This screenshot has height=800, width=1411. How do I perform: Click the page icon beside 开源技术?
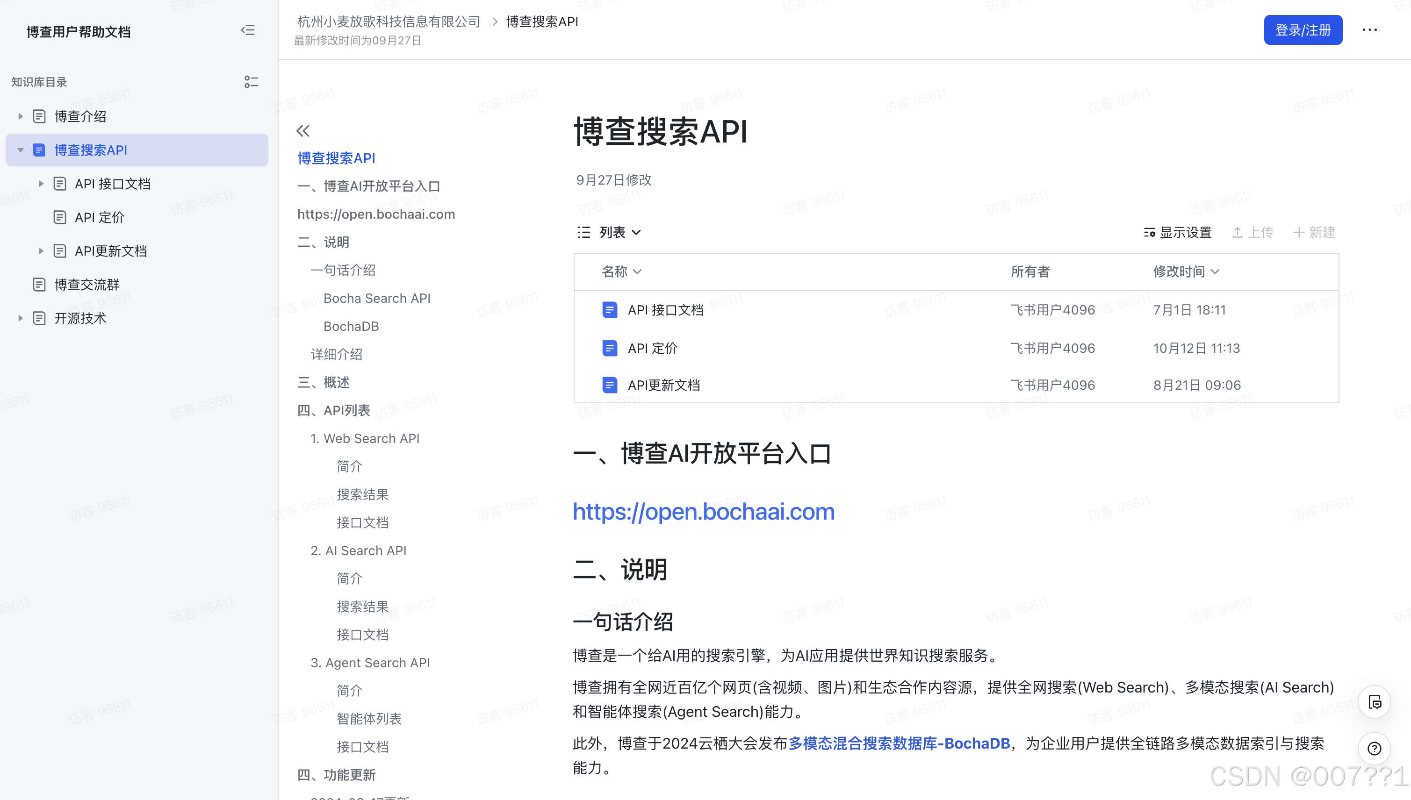tap(39, 318)
